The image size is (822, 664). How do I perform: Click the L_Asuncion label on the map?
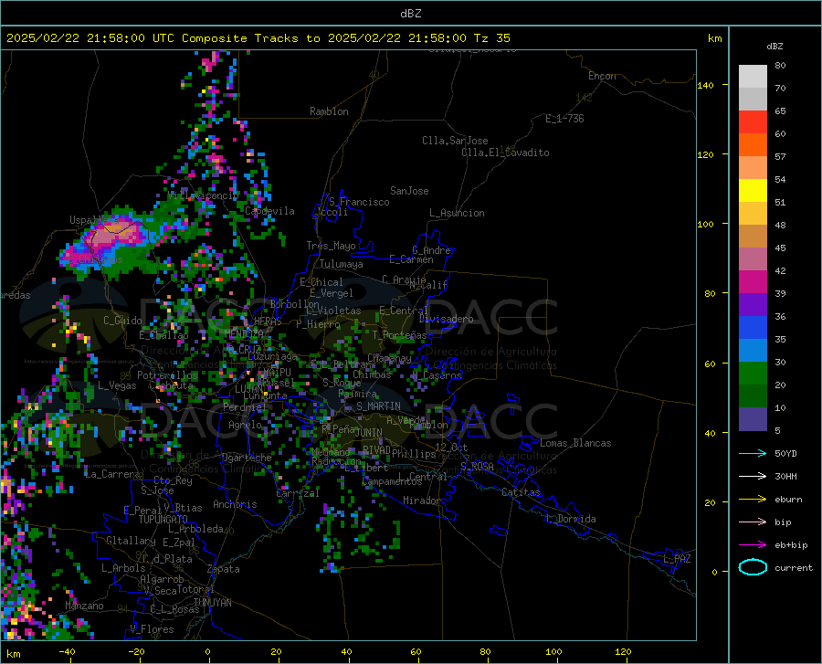click(457, 213)
